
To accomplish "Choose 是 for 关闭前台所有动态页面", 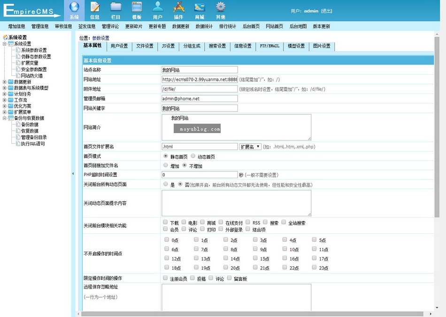I will tap(166, 184).
